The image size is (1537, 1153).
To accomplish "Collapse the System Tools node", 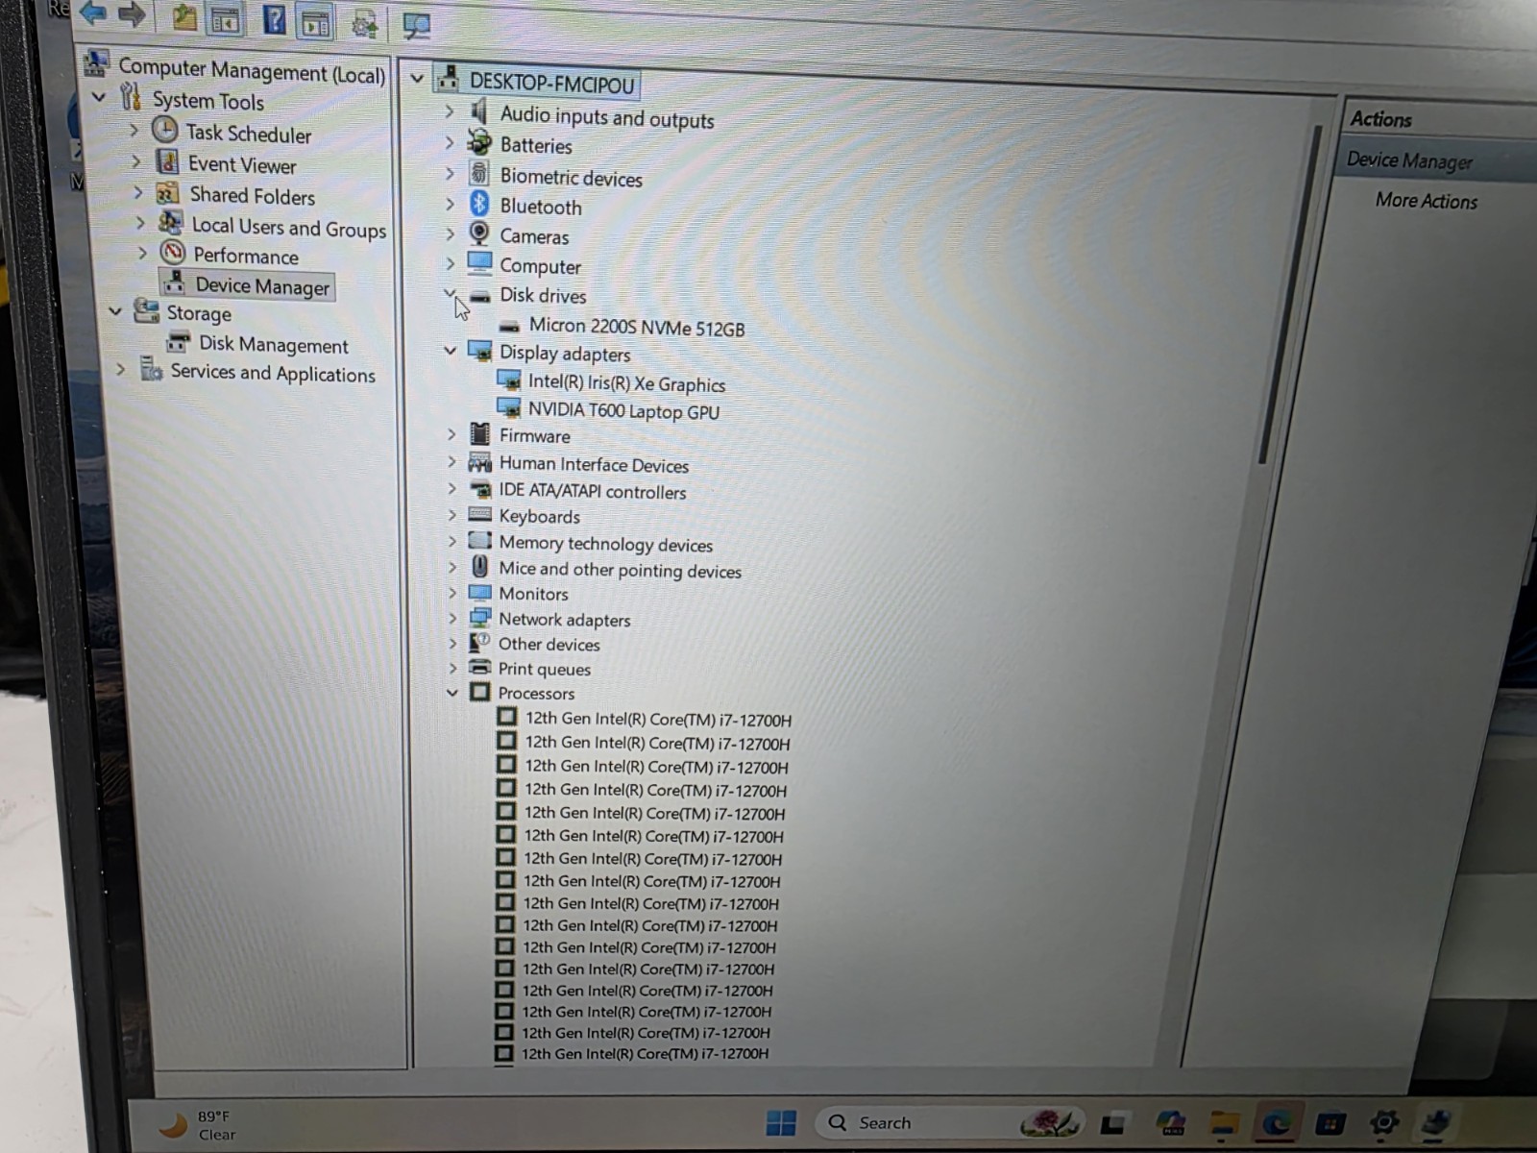I will pyautogui.click(x=98, y=96).
